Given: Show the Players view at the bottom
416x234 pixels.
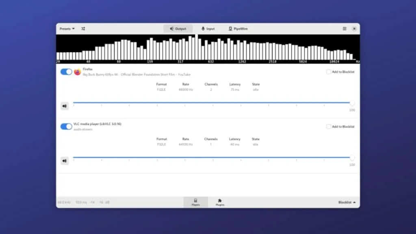Looking at the screenshot, I should 195,202.
